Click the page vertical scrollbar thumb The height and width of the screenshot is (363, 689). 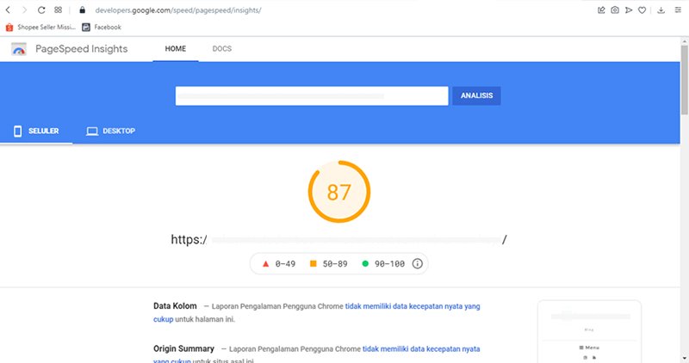tap(684, 80)
